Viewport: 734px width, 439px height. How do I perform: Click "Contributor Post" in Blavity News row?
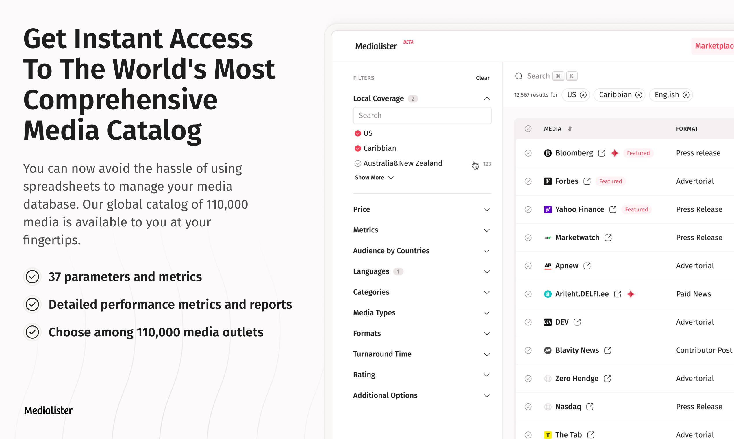(704, 350)
